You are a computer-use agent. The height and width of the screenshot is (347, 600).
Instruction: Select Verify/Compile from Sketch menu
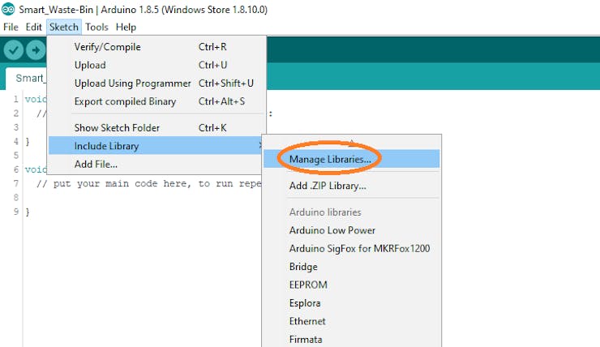(x=157, y=47)
